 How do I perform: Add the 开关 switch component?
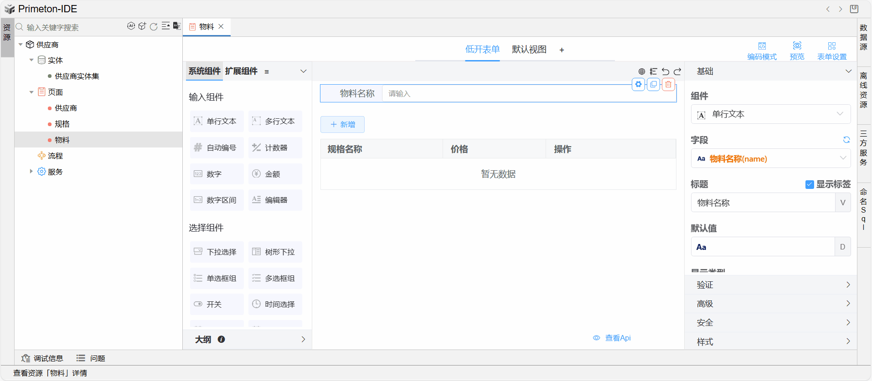[217, 304]
